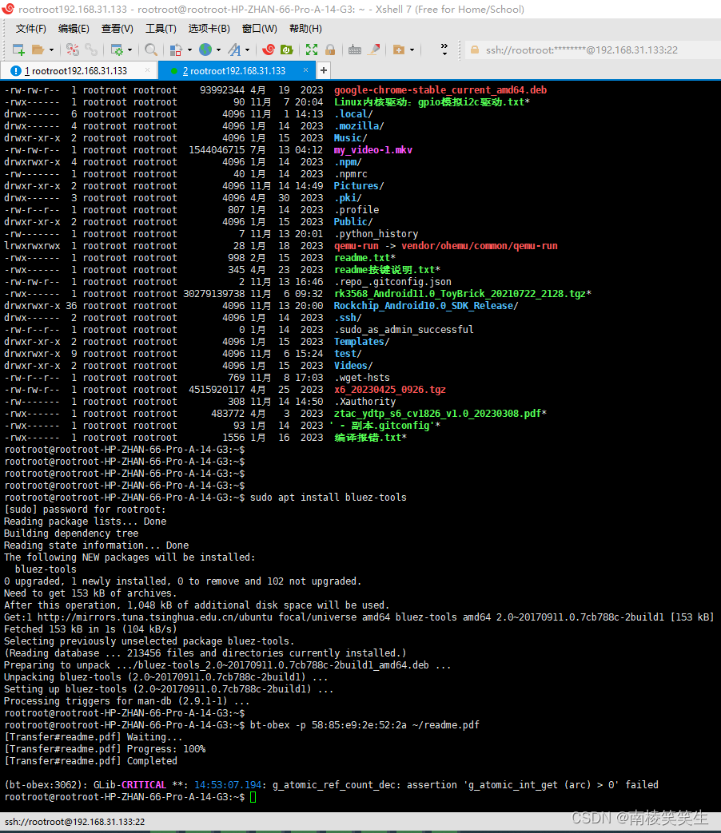Launch Xftp with the red swirl icon
This screenshot has width=721, height=833.
tap(269, 50)
